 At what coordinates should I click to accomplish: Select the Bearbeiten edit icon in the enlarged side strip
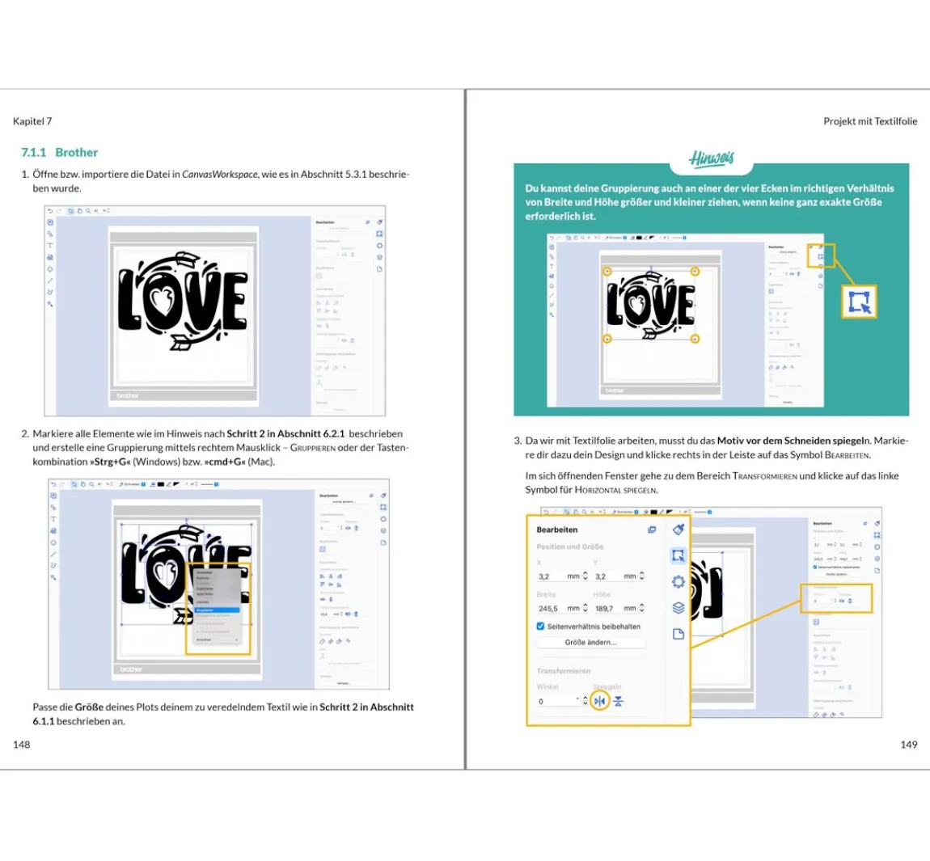point(678,555)
